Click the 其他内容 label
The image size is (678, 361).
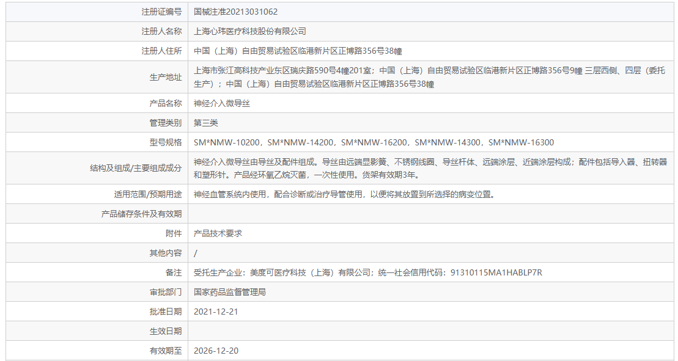coord(166,253)
